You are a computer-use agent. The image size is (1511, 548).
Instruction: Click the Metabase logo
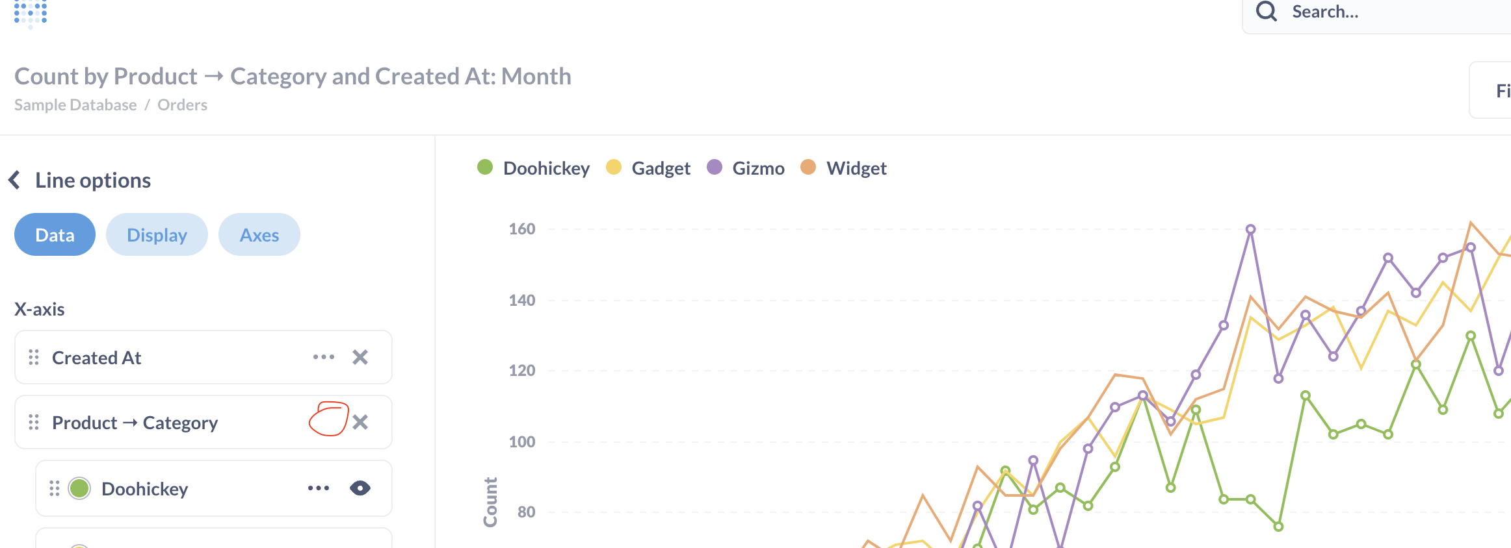point(31,12)
